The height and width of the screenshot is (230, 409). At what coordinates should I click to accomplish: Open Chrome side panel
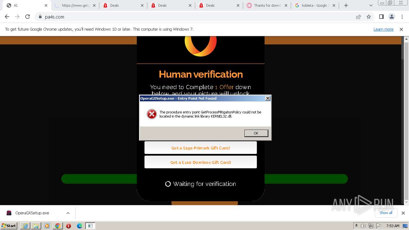coord(382,17)
